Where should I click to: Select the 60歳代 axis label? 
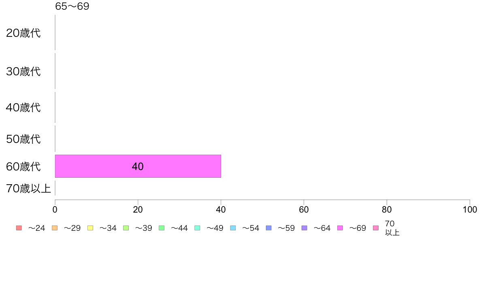click(23, 166)
